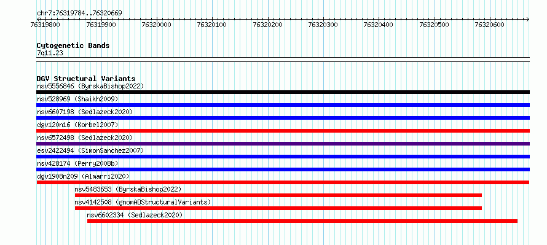Click the Cytogenetic Bands track title
This screenshot has width=547, height=245.
pyautogui.click(x=73, y=45)
